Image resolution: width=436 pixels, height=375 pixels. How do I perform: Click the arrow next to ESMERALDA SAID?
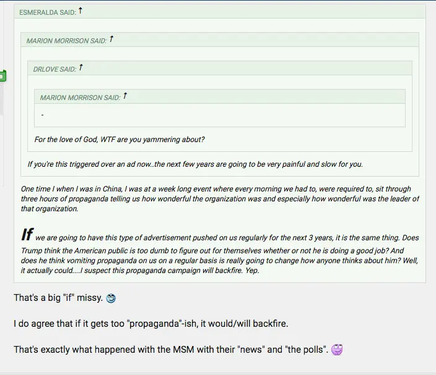(81, 11)
